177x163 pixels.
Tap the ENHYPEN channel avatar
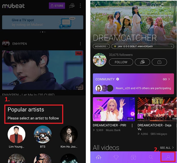click(x=6, y=43)
